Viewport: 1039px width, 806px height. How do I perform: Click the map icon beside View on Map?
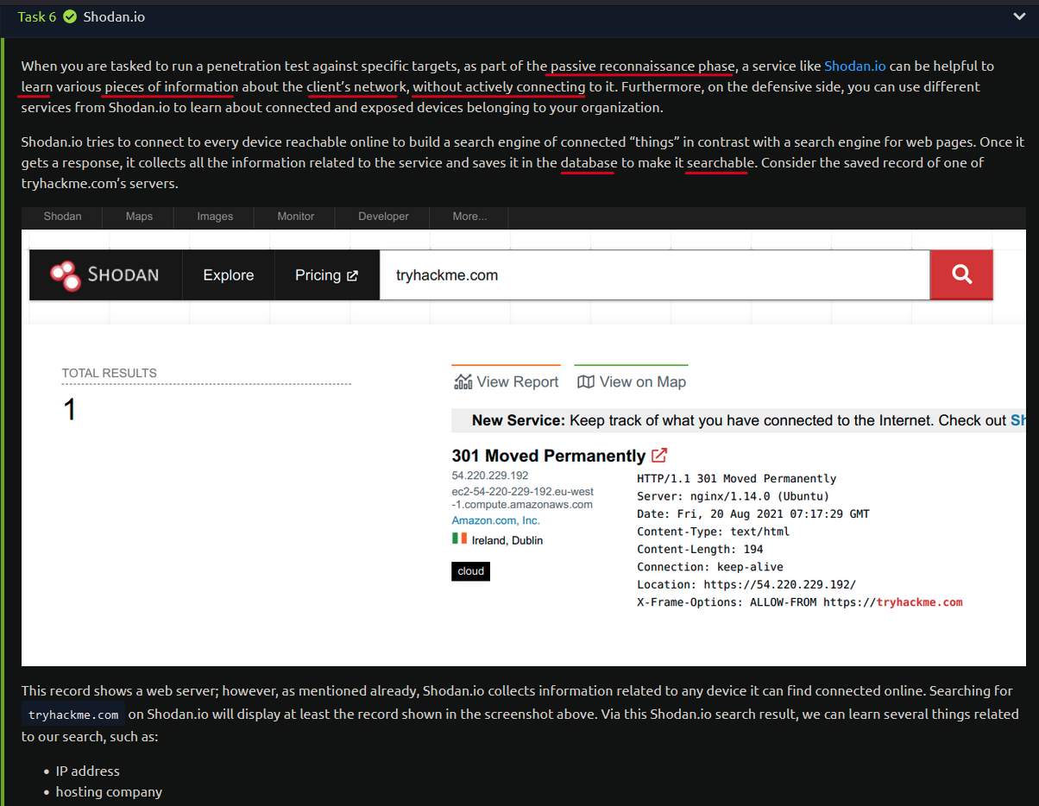pos(586,381)
